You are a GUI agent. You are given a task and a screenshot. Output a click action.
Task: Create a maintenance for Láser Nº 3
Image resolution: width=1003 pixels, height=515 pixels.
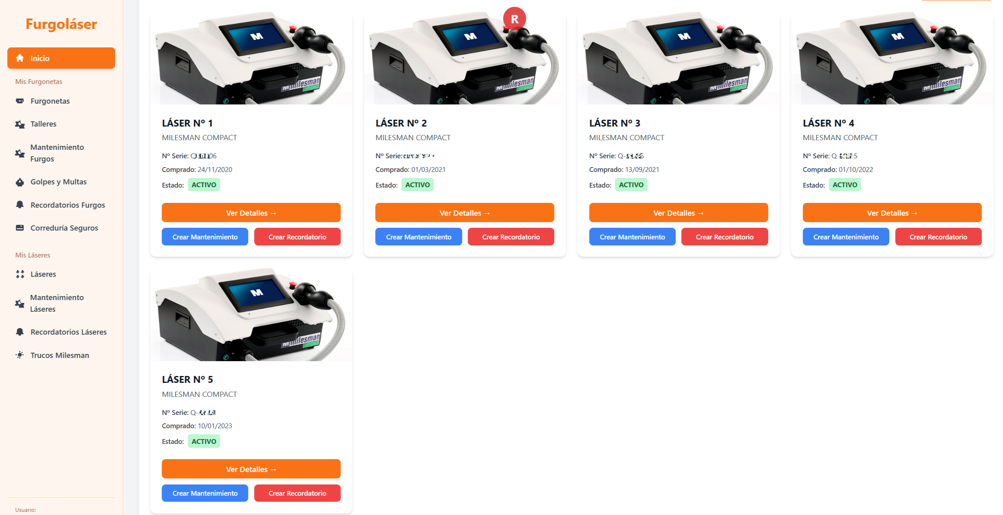tap(632, 237)
